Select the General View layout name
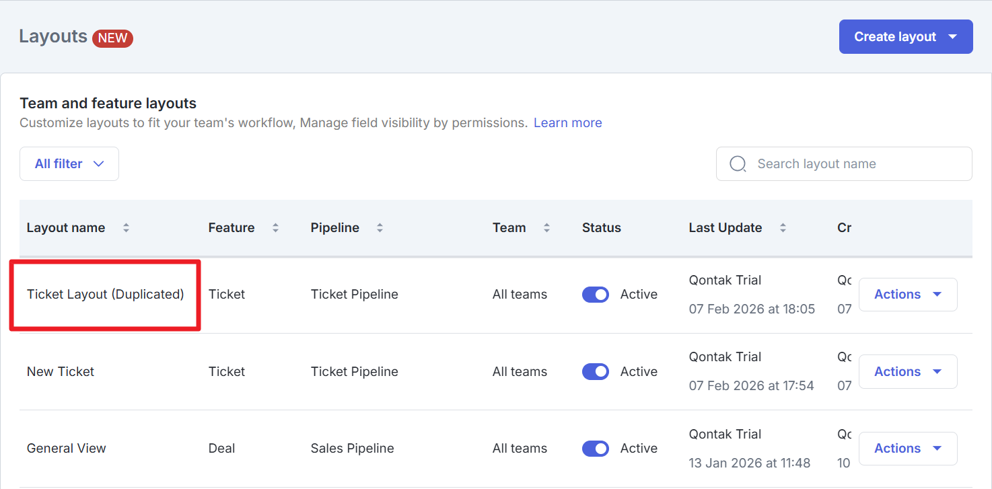Screen dimensions: 992x489 point(67,449)
